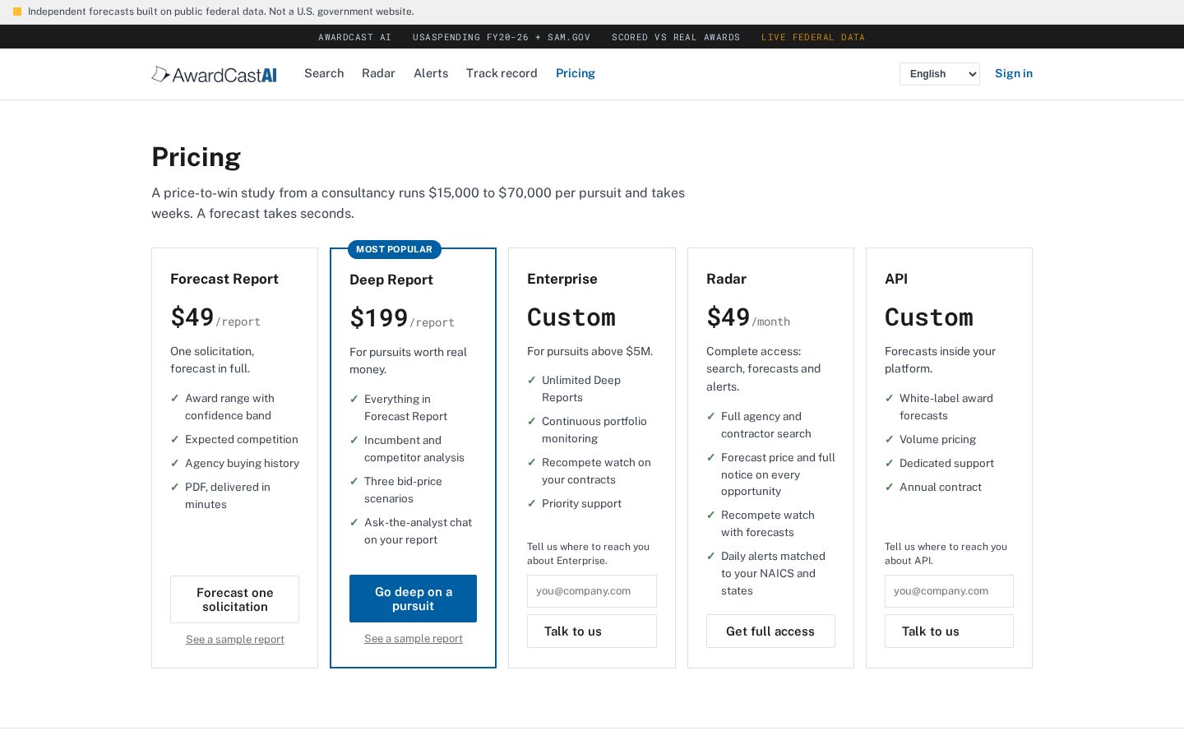
Task: Click Talk to us in API card
Action: (x=949, y=631)
